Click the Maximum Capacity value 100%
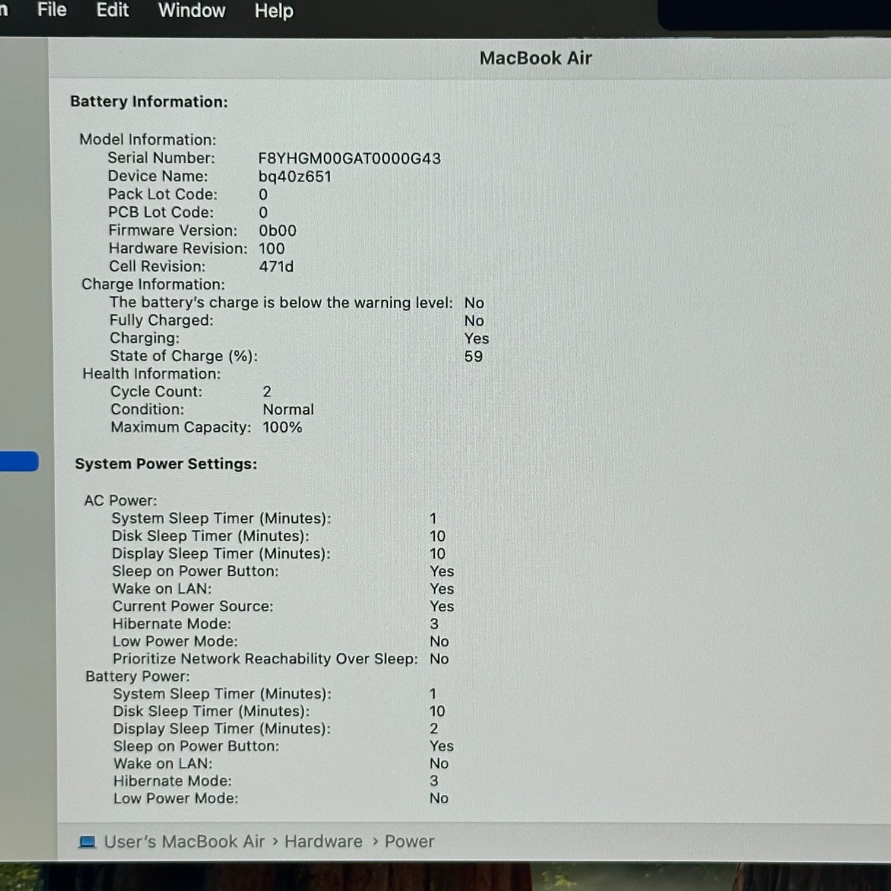Viewport: 891px width, 891px height. point(282,427)
